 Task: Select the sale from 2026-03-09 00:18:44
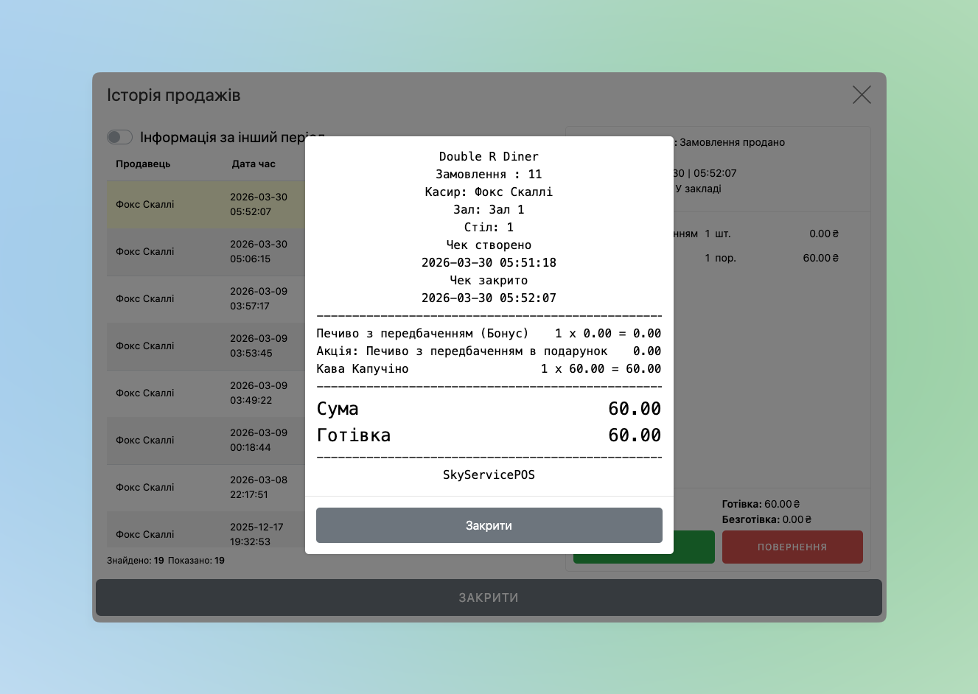206,441
